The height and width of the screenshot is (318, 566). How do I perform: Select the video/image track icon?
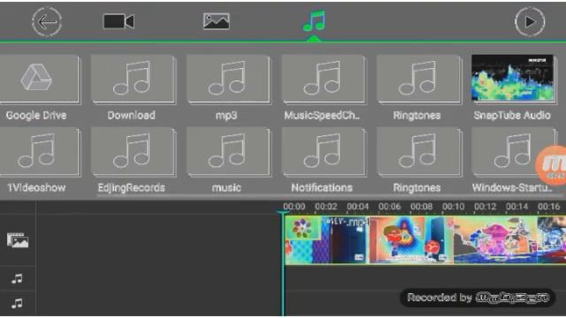18,240
